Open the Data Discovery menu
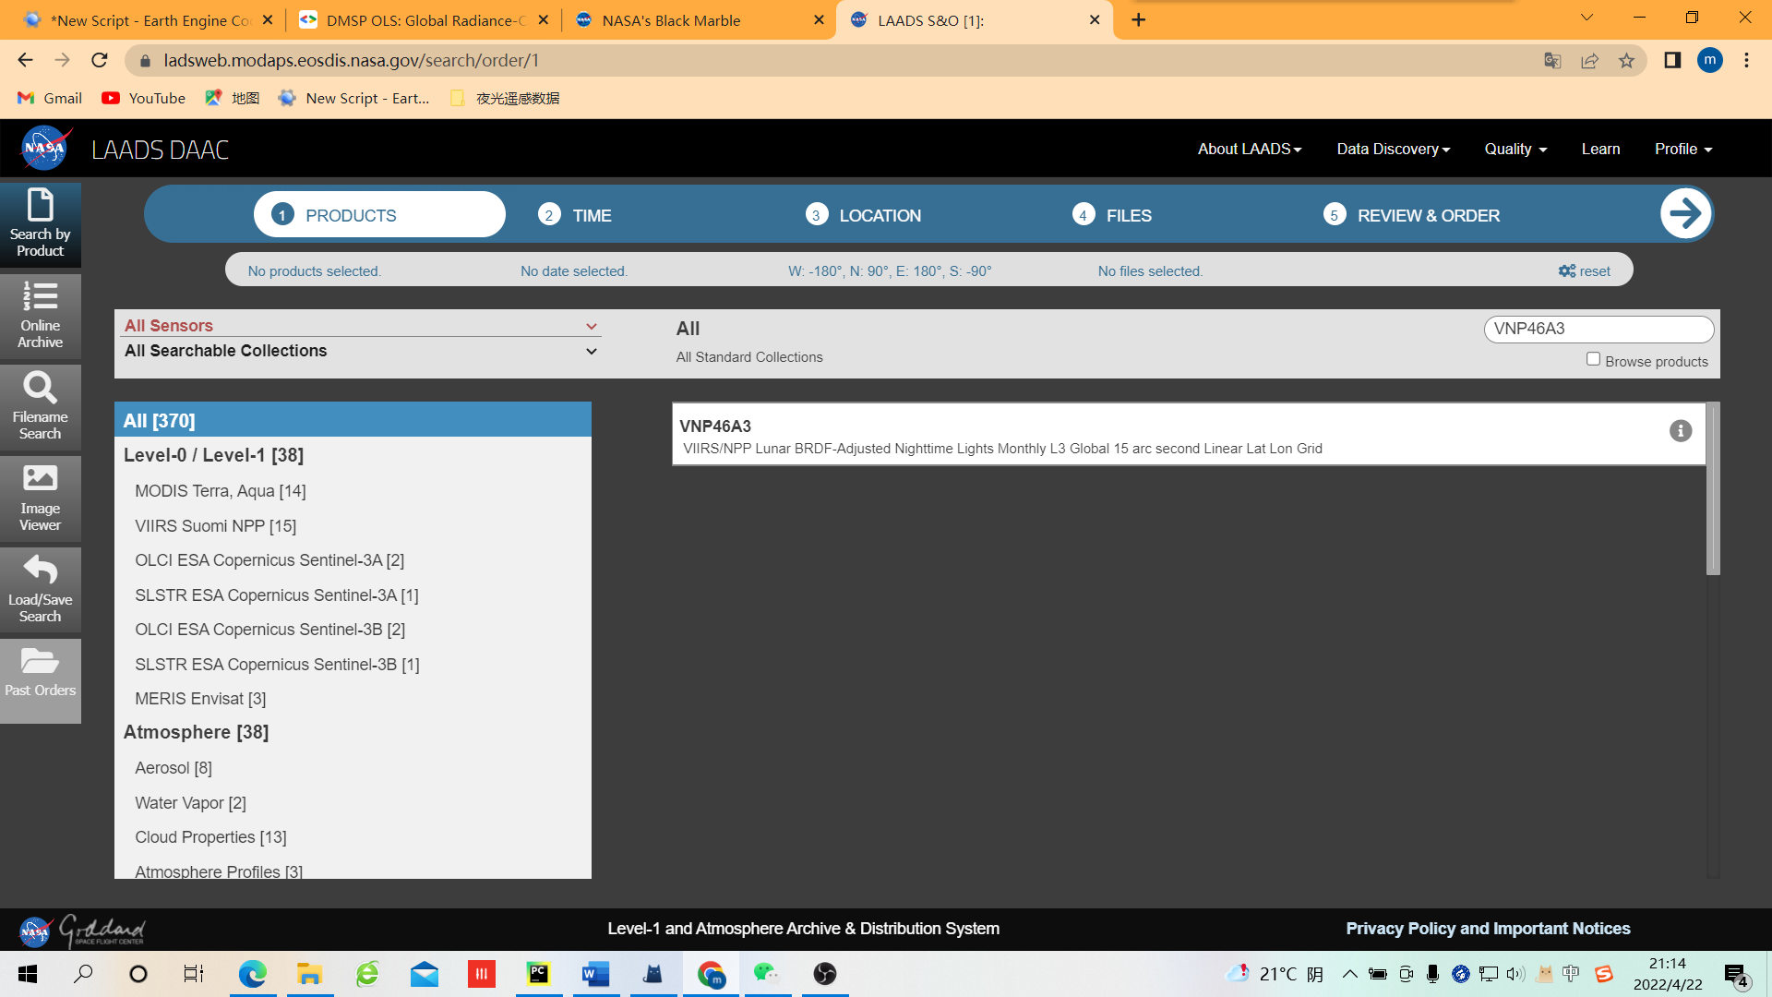This screenshot has height=997, width=1772. point(1393,150)
